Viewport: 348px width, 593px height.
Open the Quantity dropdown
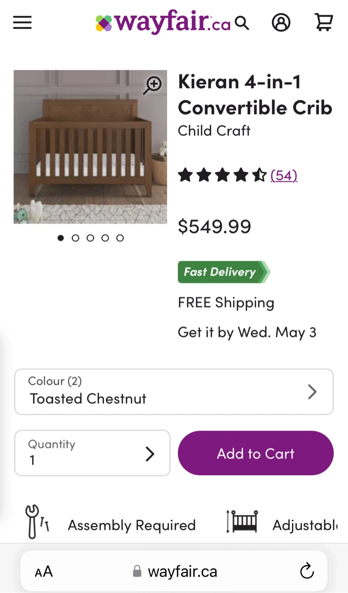(x=92, y=453)
